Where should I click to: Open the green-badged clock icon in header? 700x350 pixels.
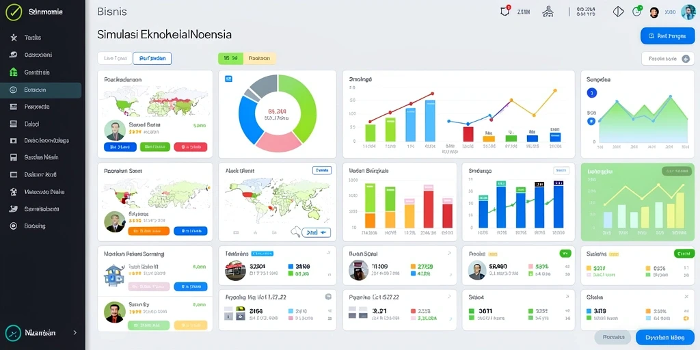637,12
